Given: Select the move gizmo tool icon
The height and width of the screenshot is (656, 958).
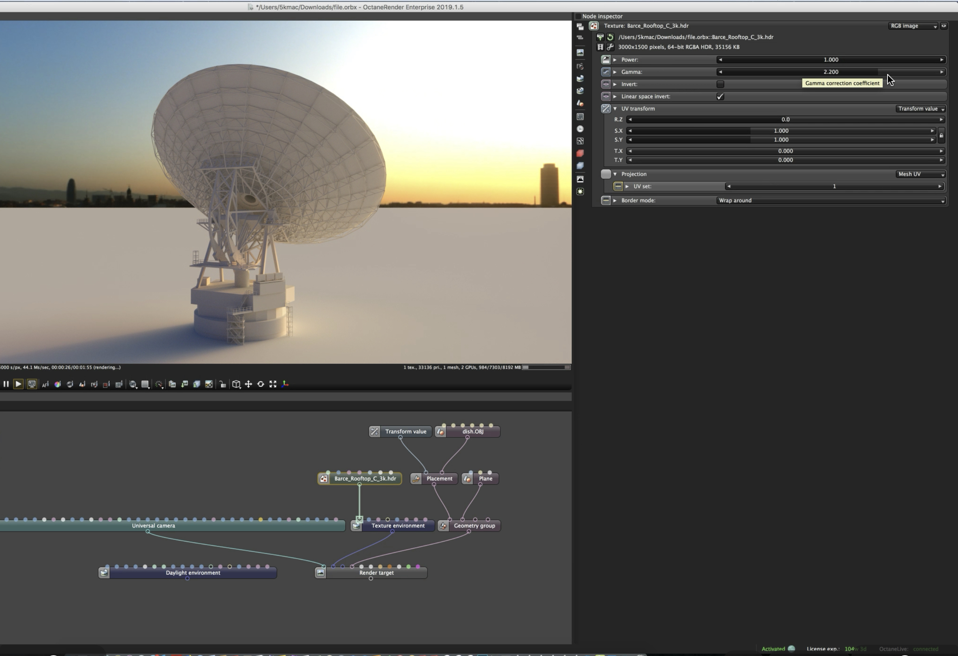Looking at the screenshot, I should click(249, 384).
